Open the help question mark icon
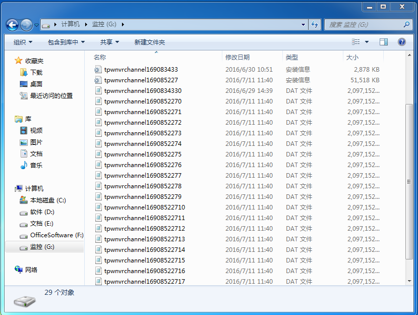This screenshot has height=315, width=418. point(402,42)
